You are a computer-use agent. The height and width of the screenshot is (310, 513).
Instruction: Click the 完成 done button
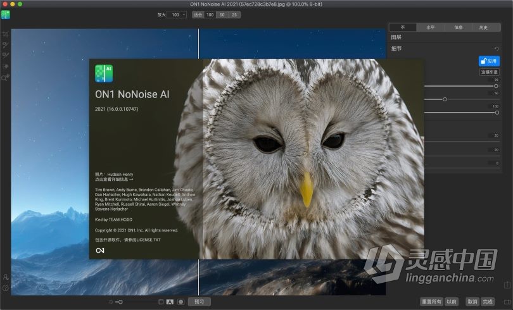[488, 302]
